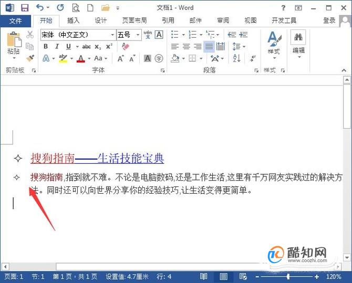Toggle underline formatting
This screenshot has height=283, width=352.
(x=69, y=46)
